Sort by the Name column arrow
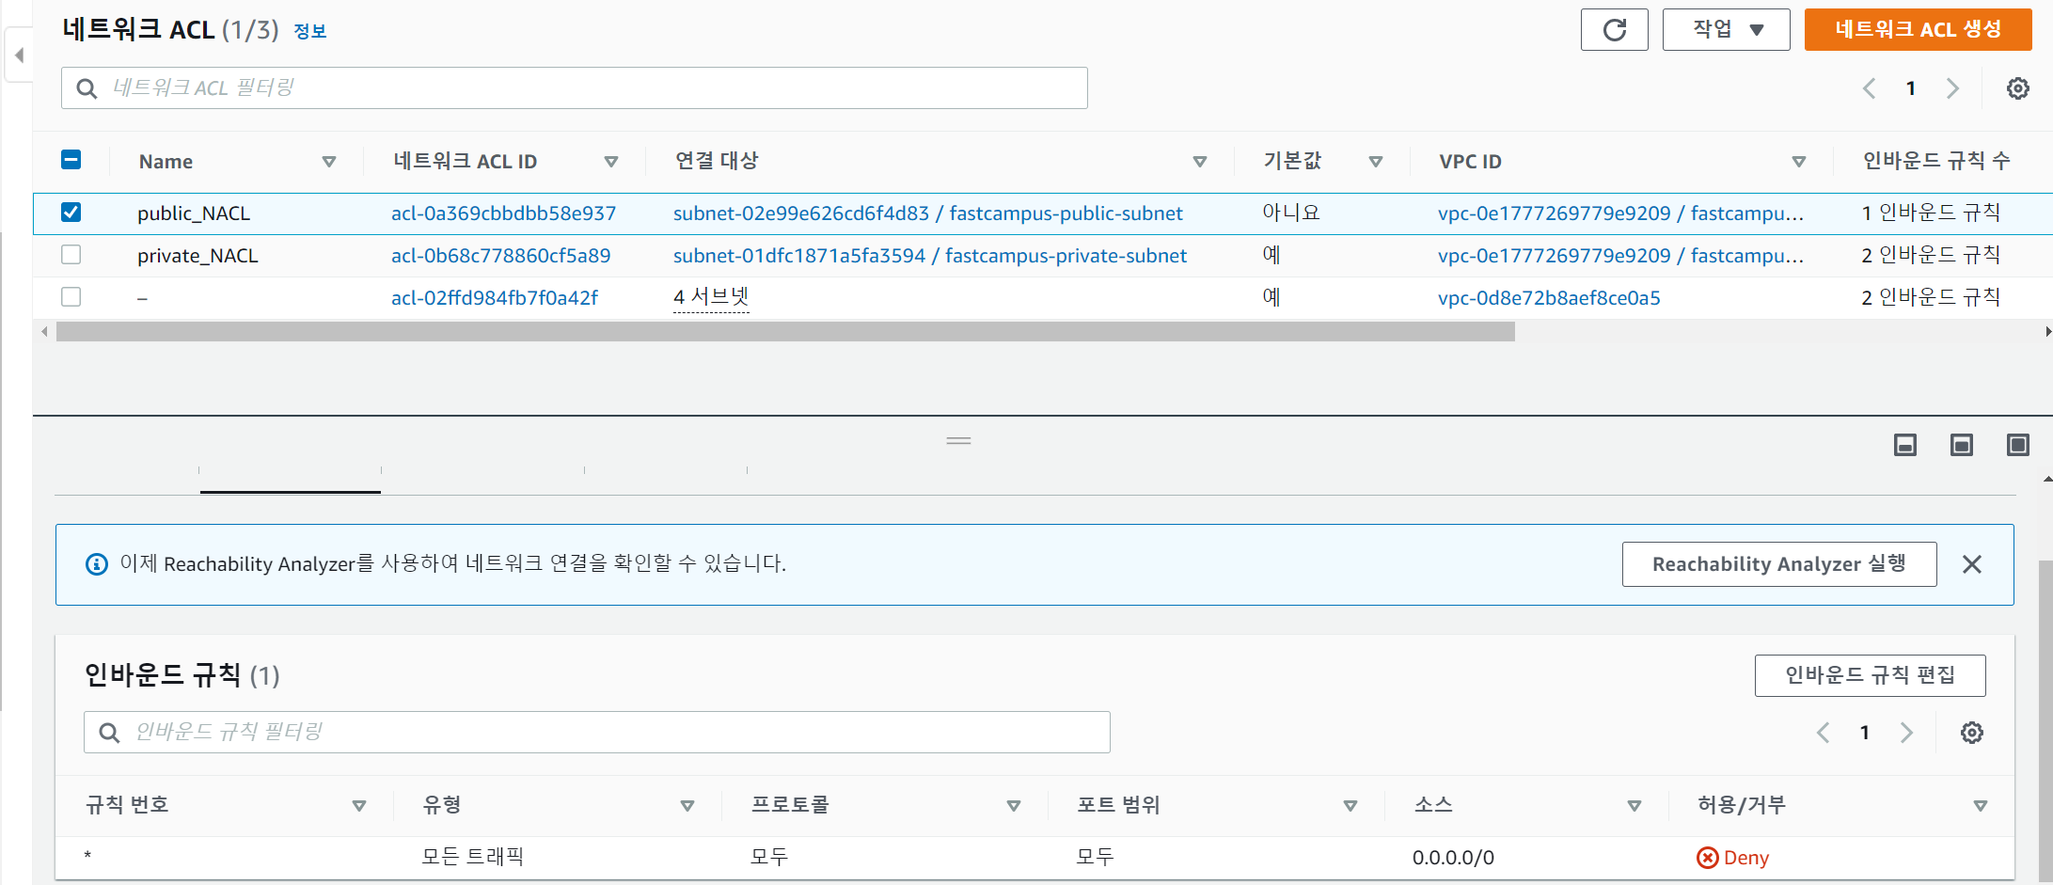 point(329,162)
